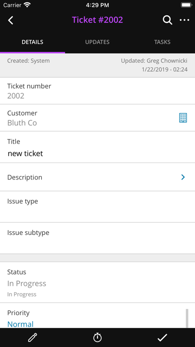This screenshot has width=195, height=347.
Task: Tap the Ticket number 2002 field
Action: (x=97, y=91)
